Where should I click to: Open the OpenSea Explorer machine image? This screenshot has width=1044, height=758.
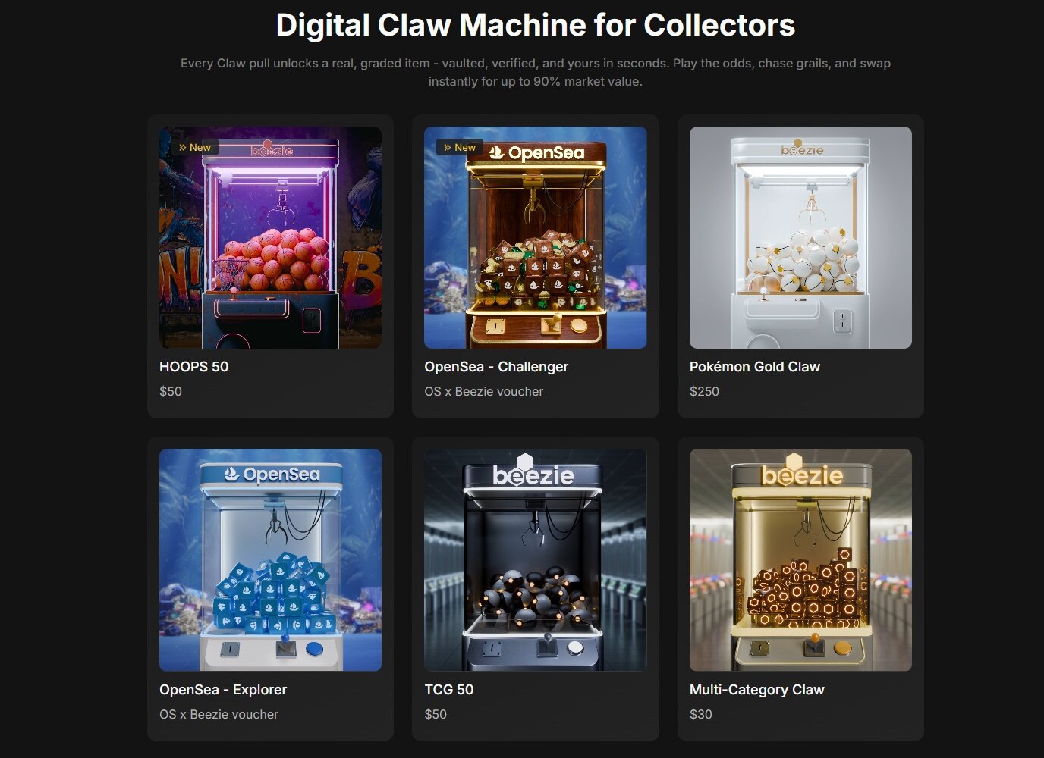click(x=270, y=559)
